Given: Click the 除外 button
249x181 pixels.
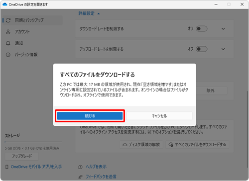Looking at the screenshot, I should (211, 90).
